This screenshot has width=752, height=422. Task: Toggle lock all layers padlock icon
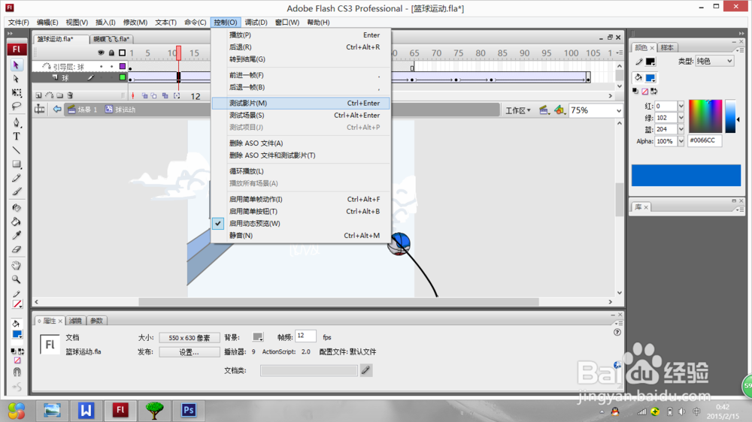[111, 53]
